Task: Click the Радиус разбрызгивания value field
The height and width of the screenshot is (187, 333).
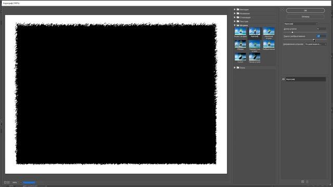Action: [x=322, y=36]
